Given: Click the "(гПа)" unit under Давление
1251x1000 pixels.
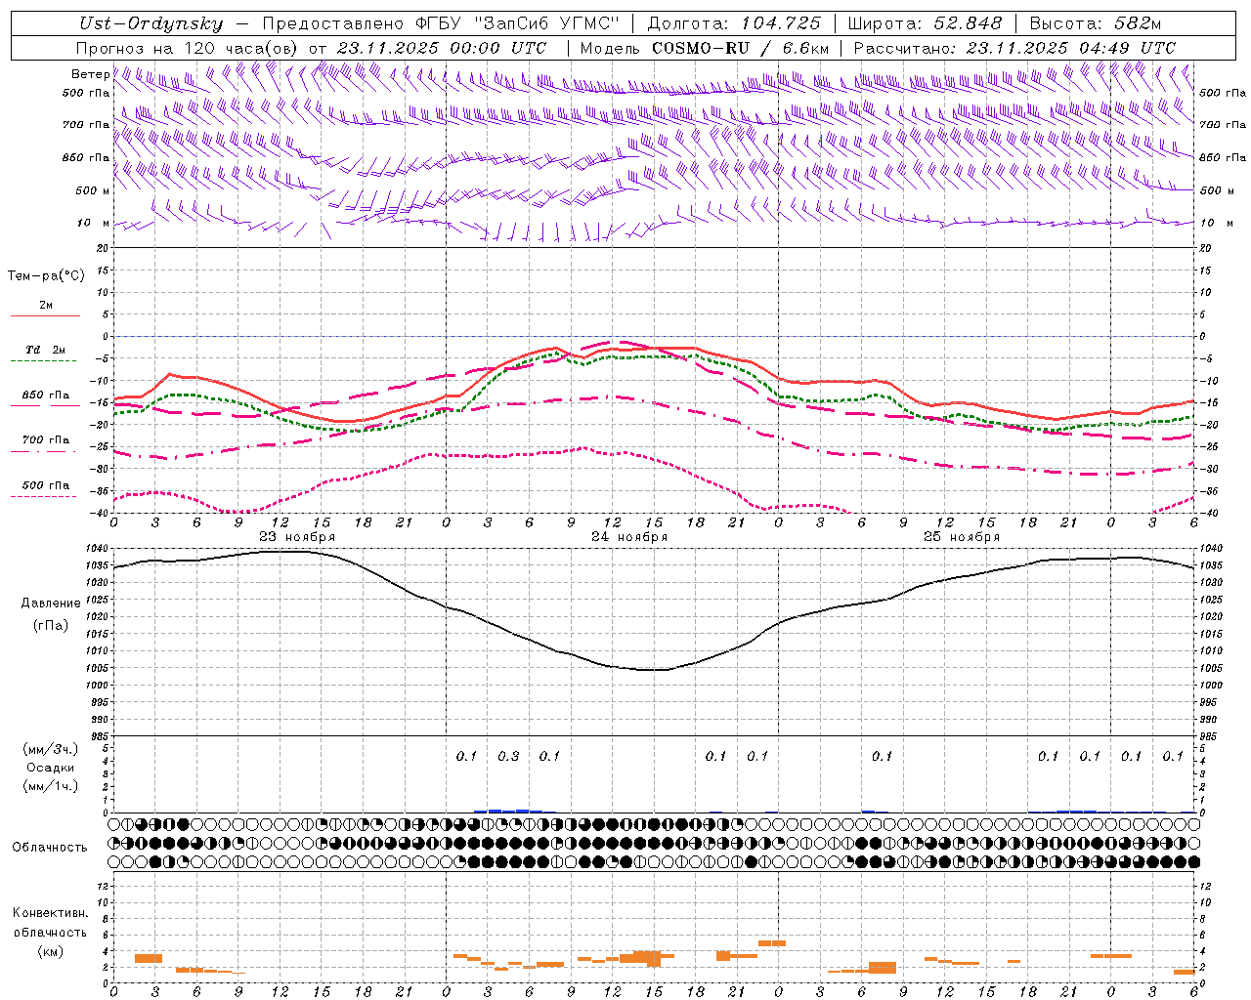Looking at the screenshot, I should [x=51, y=625].
